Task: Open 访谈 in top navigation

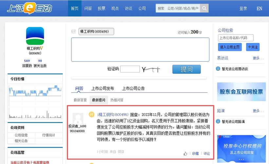Action: (128, 8)
